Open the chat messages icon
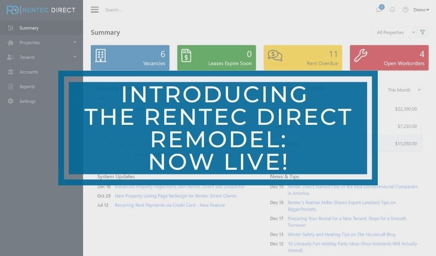This screenshot has width=436, height=256. (x=380, y=10)
